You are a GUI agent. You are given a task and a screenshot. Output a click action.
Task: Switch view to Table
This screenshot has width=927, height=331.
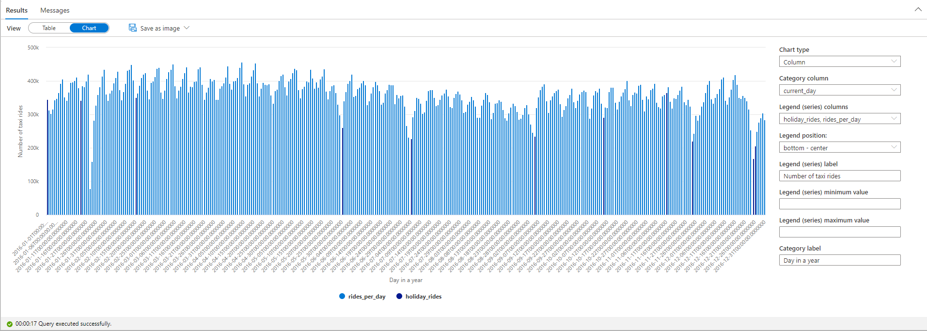[x=49, y=28]
